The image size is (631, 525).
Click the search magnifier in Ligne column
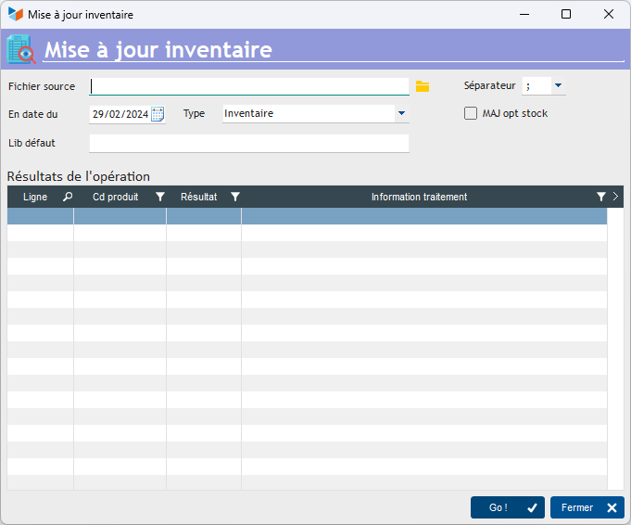[67, 197]
